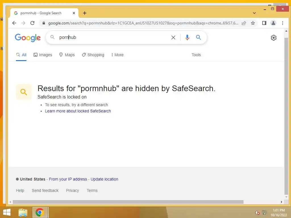The height and width of the screenshot is (218, 291).
Task: Click From your IP address link
Action: point(68,179)
